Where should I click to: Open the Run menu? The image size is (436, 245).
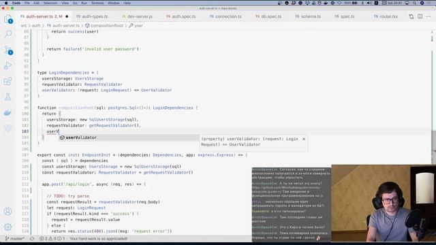(84, 3)
